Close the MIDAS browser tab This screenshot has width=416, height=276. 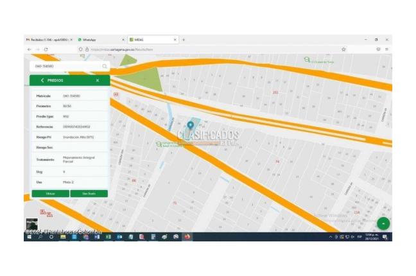pos(175,39)
